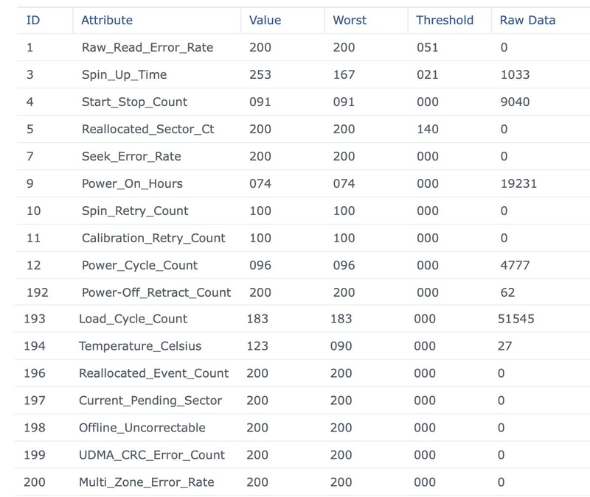Select the Temperature_Celsius attribute row
This screenshot has width=590, height=497.
(x=302, y=346)
